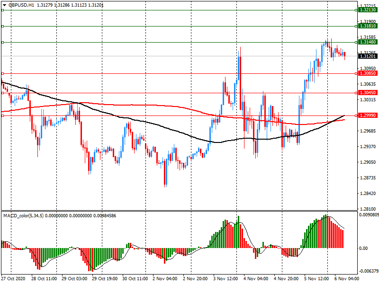Click left anchor square of 1.31480 line
Viewport: 379px width, 284px height.
(x=3, y=42)
